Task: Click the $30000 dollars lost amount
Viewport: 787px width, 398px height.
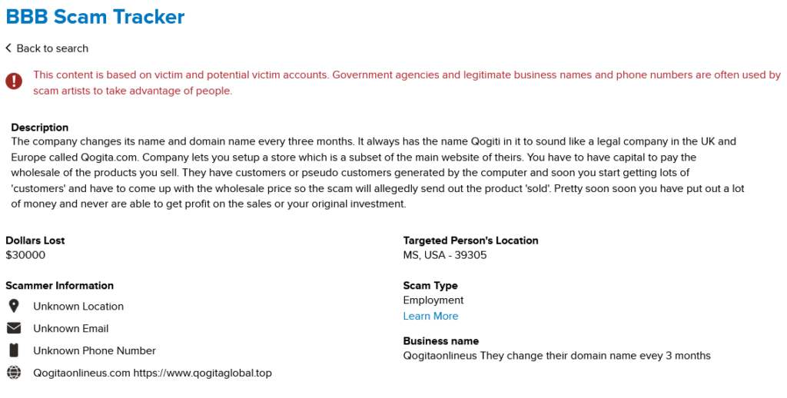Action: pyautogui.click(x=25, y=255)
